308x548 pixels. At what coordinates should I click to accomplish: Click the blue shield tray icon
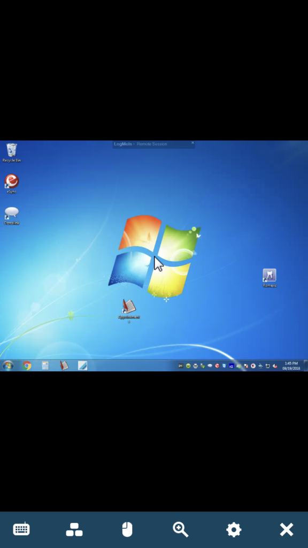pos(224,366)
